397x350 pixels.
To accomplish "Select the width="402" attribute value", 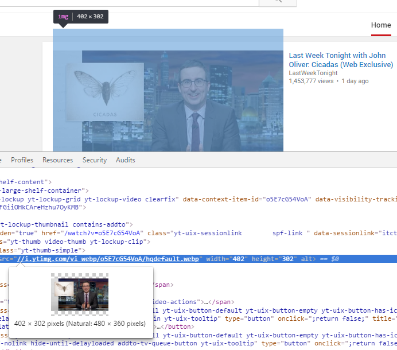I will click(x=239, y=259).
